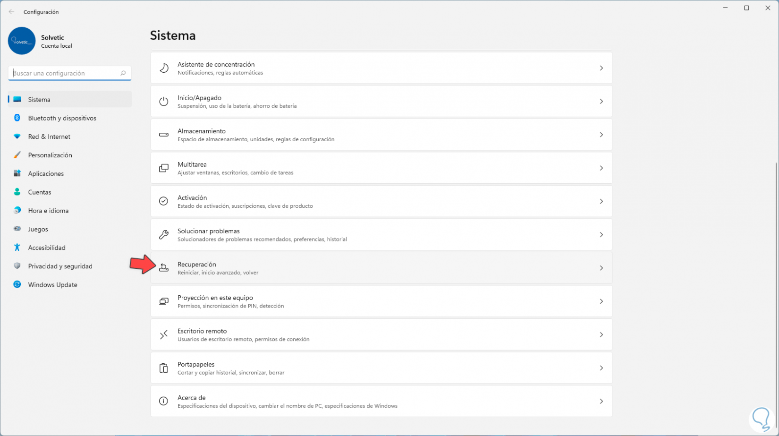Expand Asistente de concentración chevron
Screen dimensions: 779x436
pos(601,68)
